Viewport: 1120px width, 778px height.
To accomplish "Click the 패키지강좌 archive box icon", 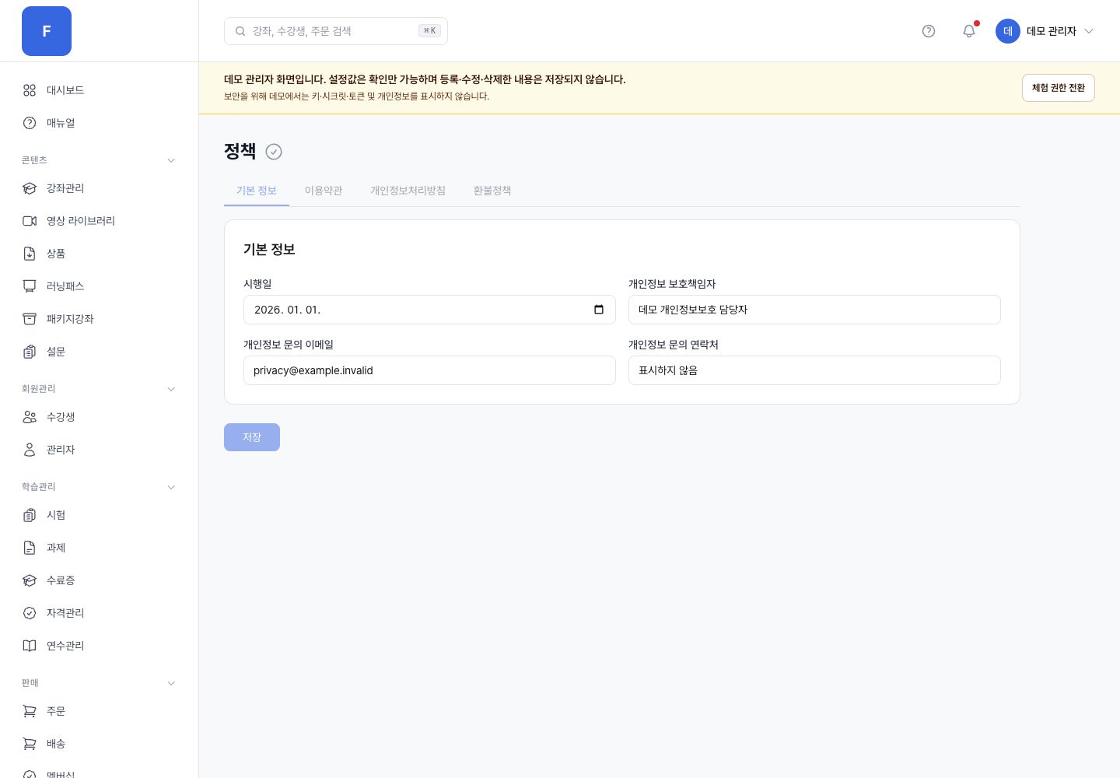I will click(30, 319).
